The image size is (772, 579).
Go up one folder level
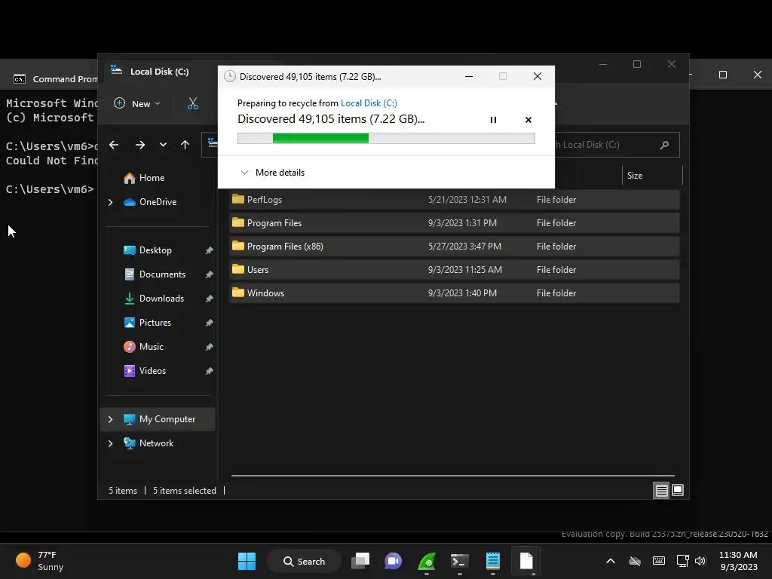pyautogui.click(x=185, y=145)
